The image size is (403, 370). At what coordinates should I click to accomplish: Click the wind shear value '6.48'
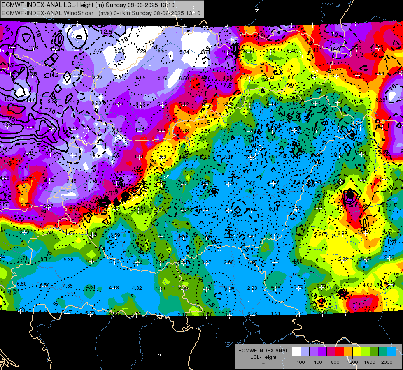[x=292, y=51]
